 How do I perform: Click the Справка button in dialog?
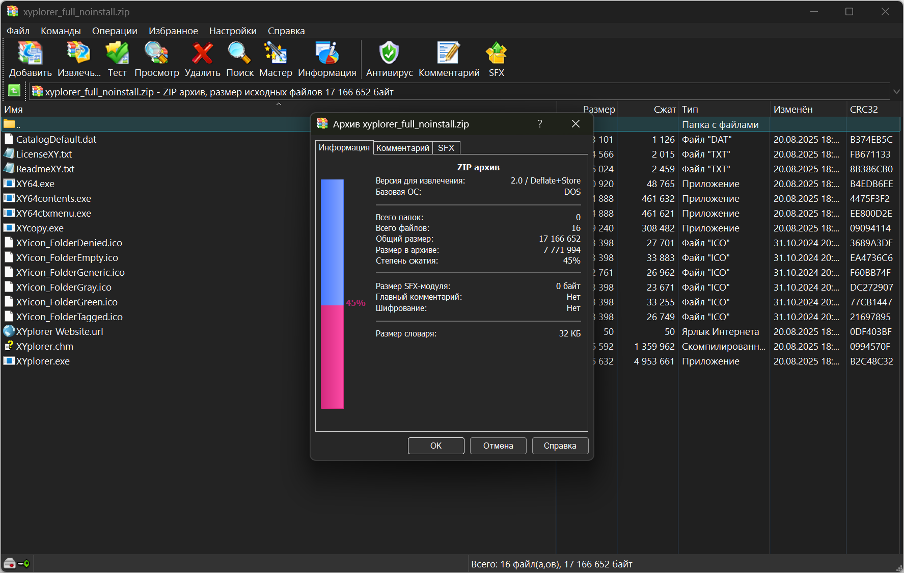[x=560, y=446]
